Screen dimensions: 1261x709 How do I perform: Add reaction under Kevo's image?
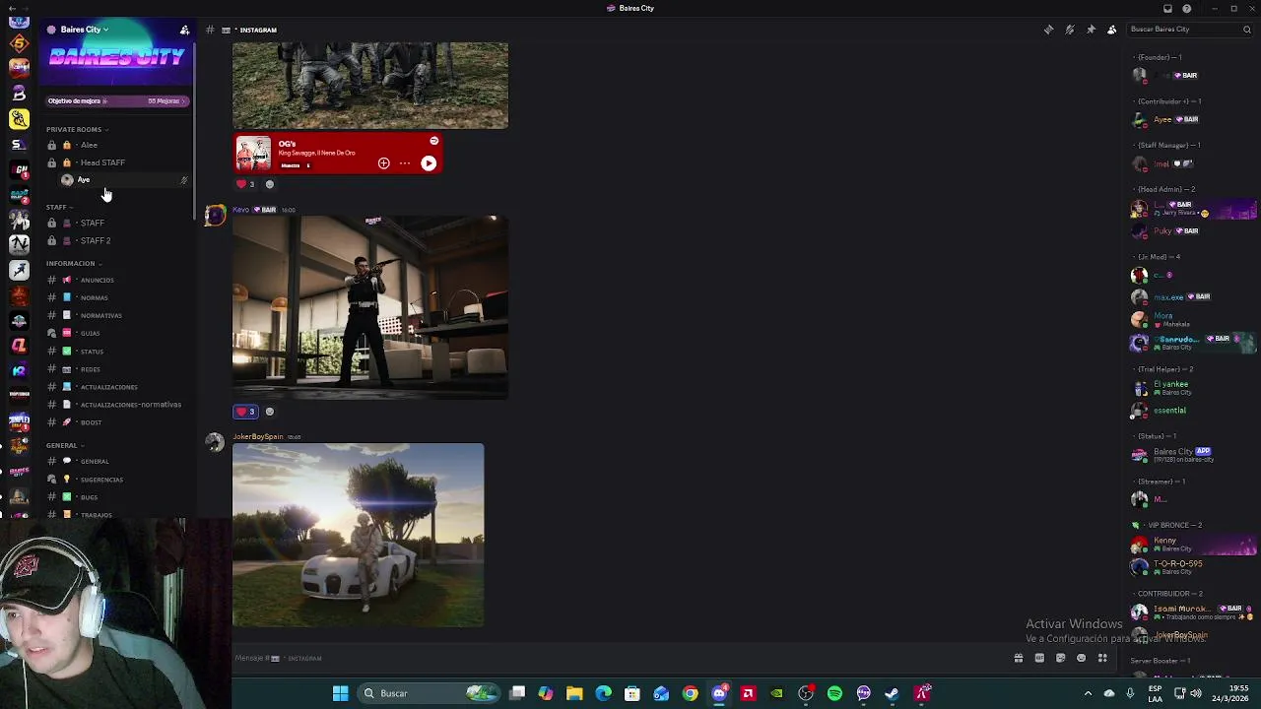270,412
